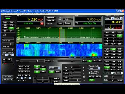
Task: Toggle the ATU button beside MOX
Action: pos(11,25)
